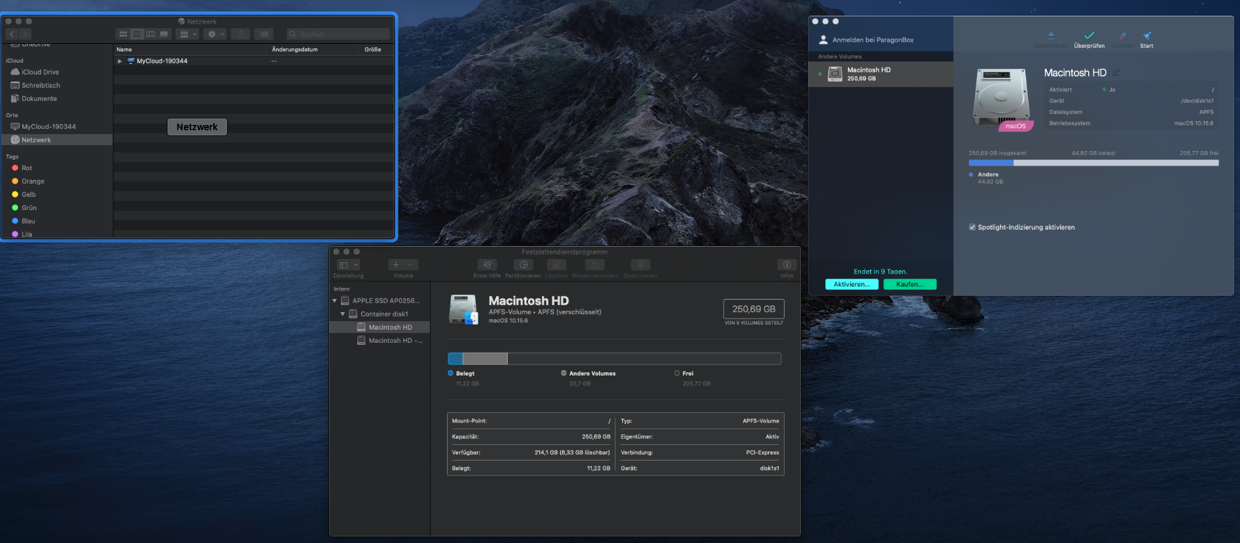Viewport: 1240px width, 543px height.
Task: Collapse the APPLE SSD AP0256 tree node
Action: (x=335, y=301)
